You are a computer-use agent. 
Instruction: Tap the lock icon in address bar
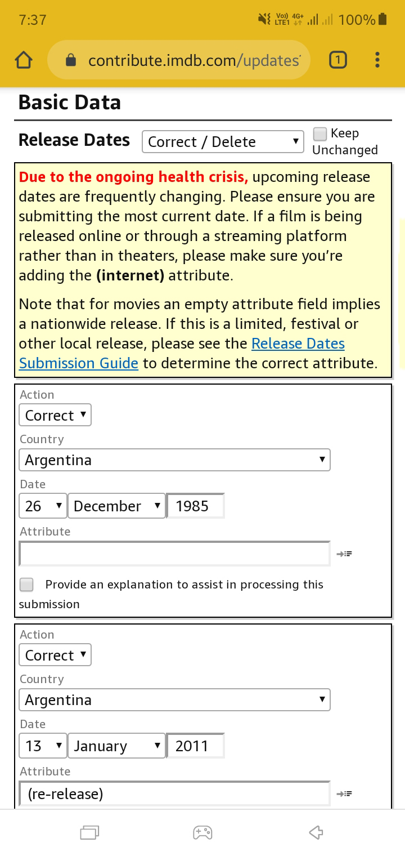(71, 60)
